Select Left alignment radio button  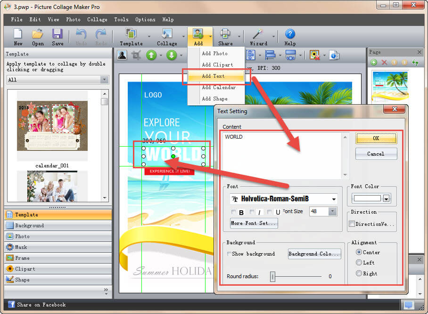coord(359,263)
